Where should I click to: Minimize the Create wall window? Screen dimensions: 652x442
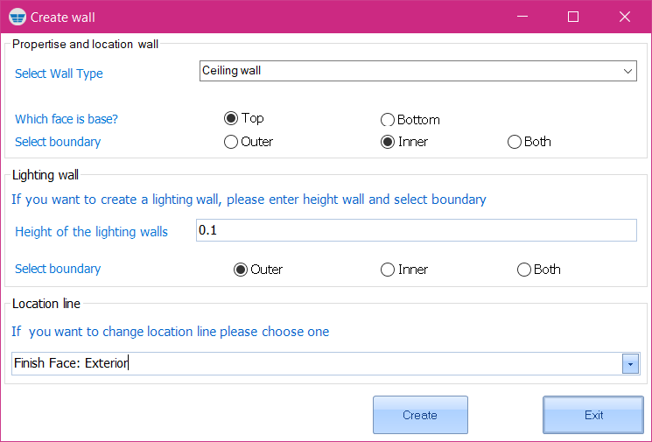[522, 17]
